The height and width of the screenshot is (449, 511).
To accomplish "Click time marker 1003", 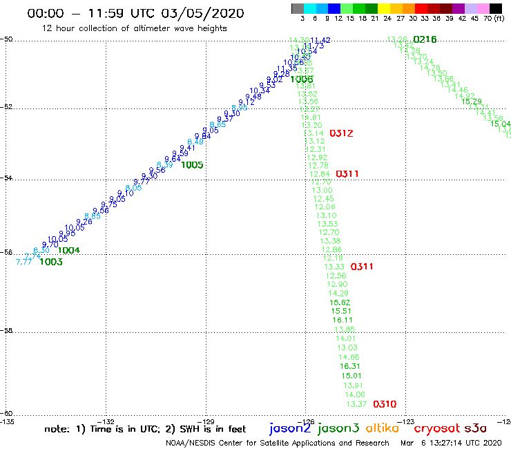I will 51,262.
